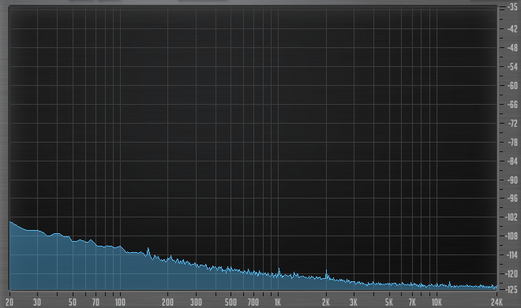Click the spectrum spike at the 2K line

click(x=326, y=274)
